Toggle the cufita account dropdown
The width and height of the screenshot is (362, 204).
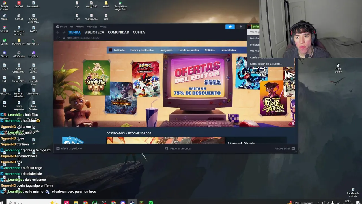pyautogui.click(x=253, y=27)
